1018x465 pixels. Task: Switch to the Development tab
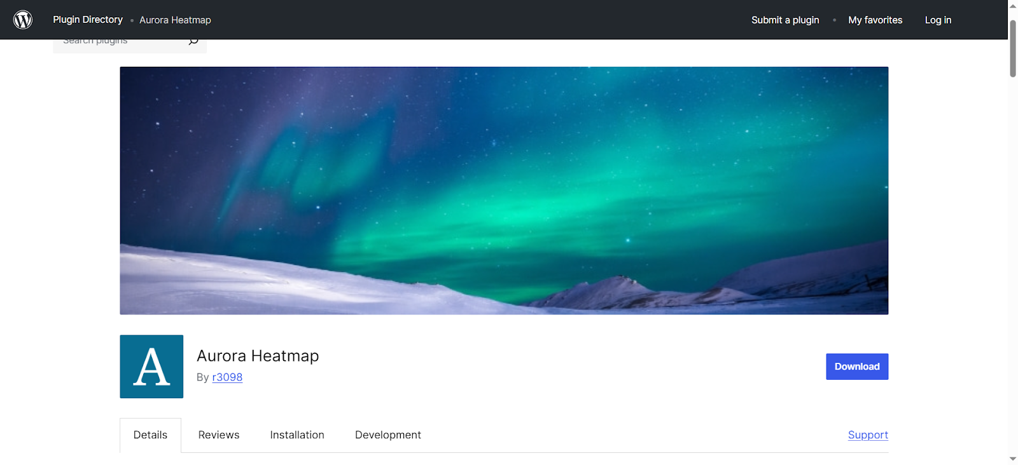[x=388, y=435]
